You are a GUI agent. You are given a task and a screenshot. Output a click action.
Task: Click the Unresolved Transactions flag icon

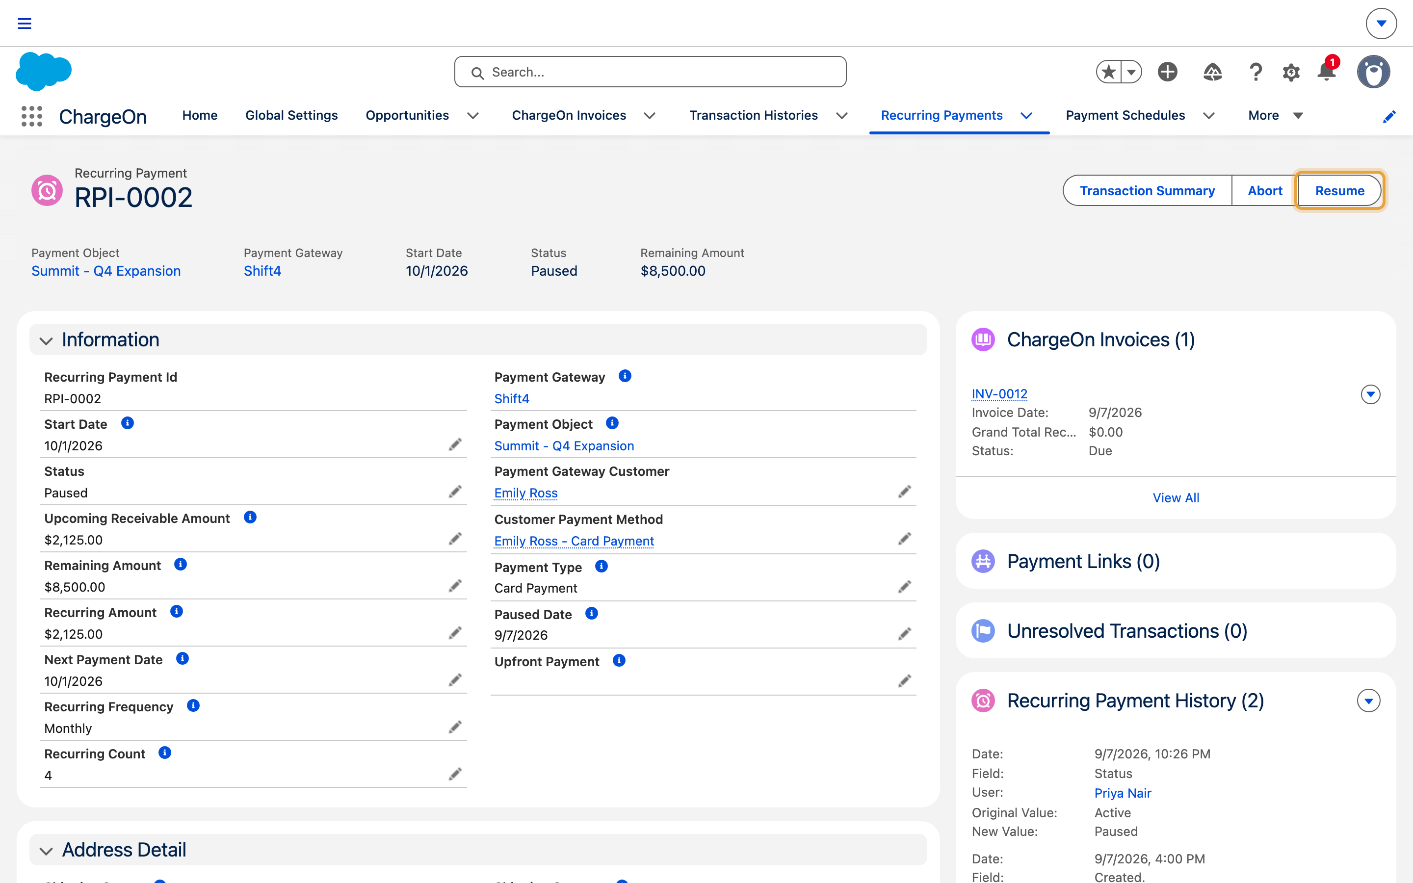click(983, 631)
